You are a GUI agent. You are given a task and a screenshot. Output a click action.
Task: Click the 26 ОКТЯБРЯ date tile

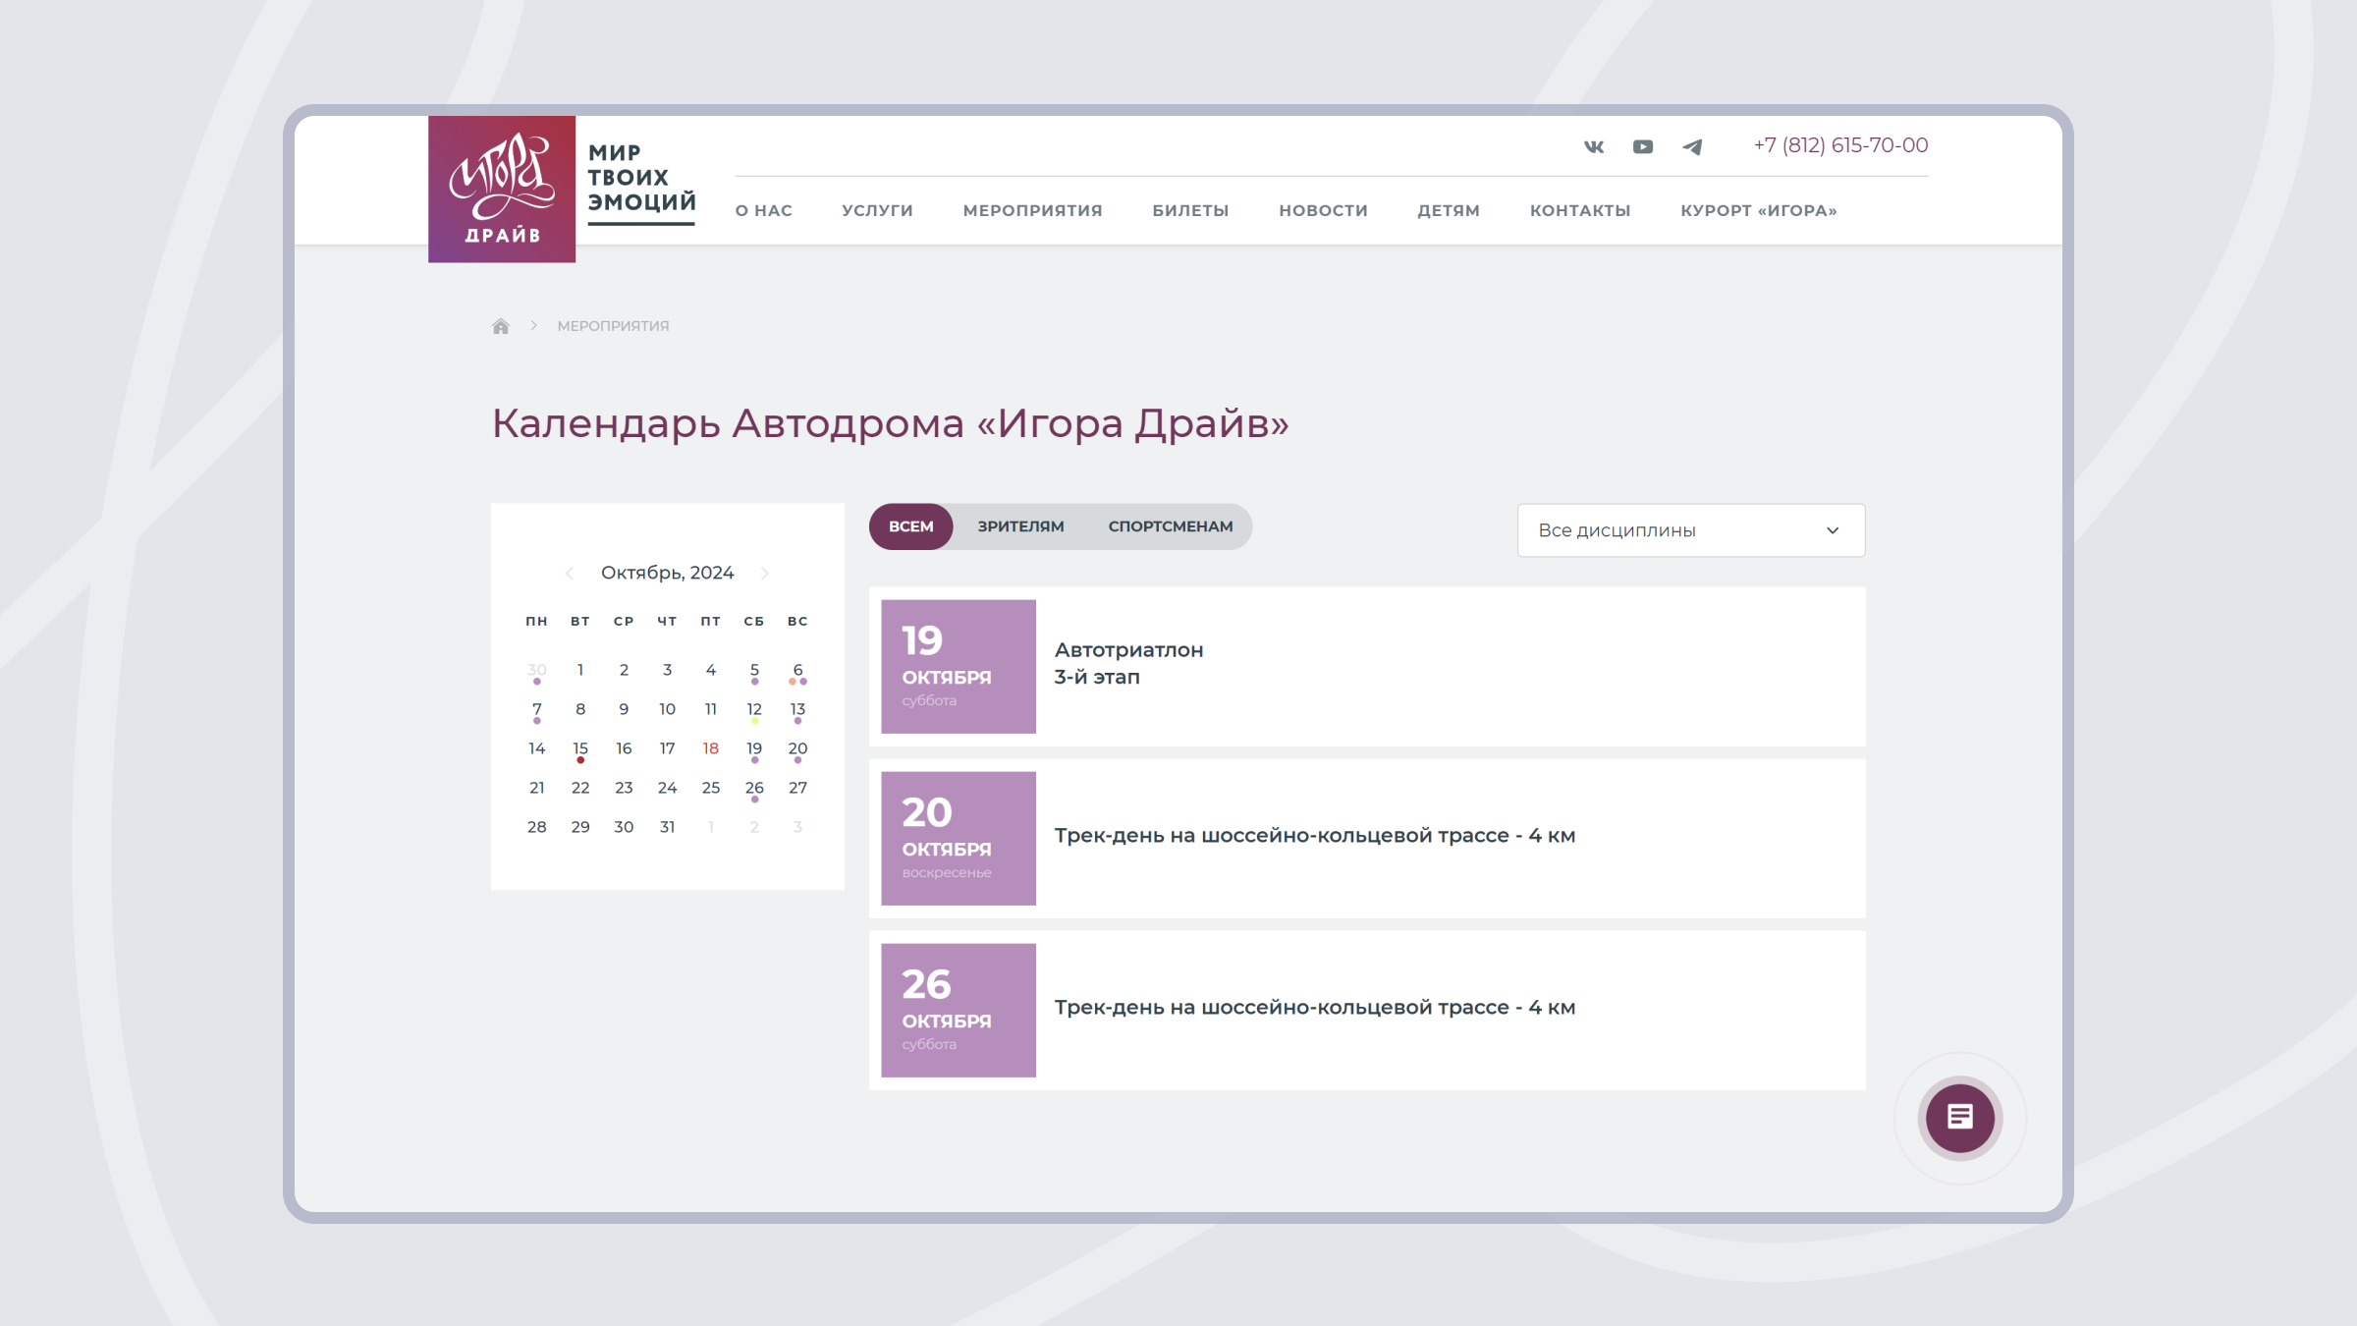click(959, 1010)
